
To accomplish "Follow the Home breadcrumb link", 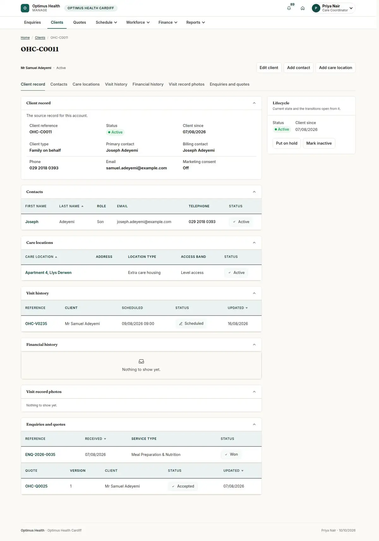I will coord(25,38).
